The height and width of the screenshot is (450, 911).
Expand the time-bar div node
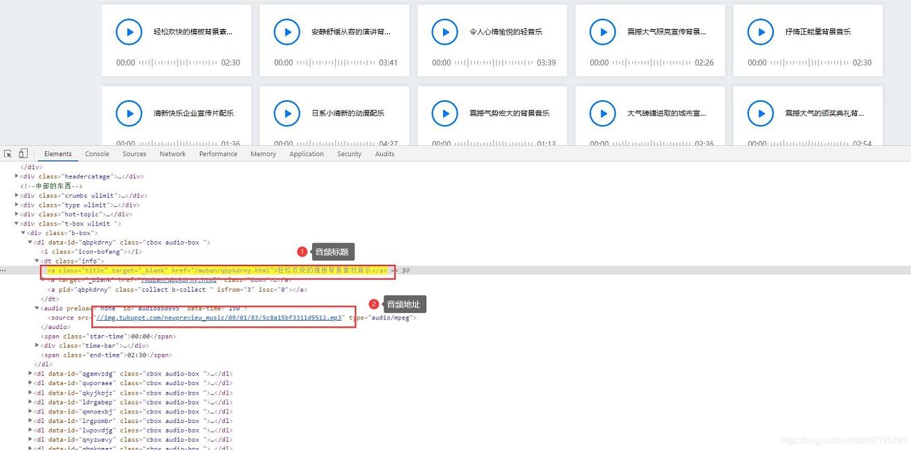pyautogui.click(x=37, y=345)
